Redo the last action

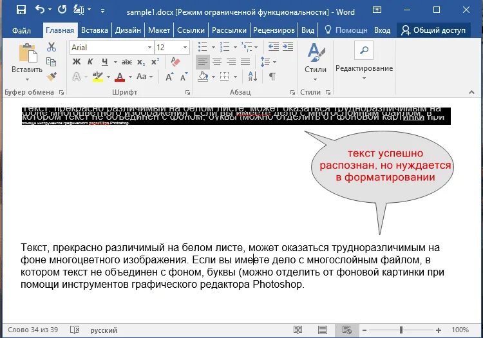click(62, 10)
